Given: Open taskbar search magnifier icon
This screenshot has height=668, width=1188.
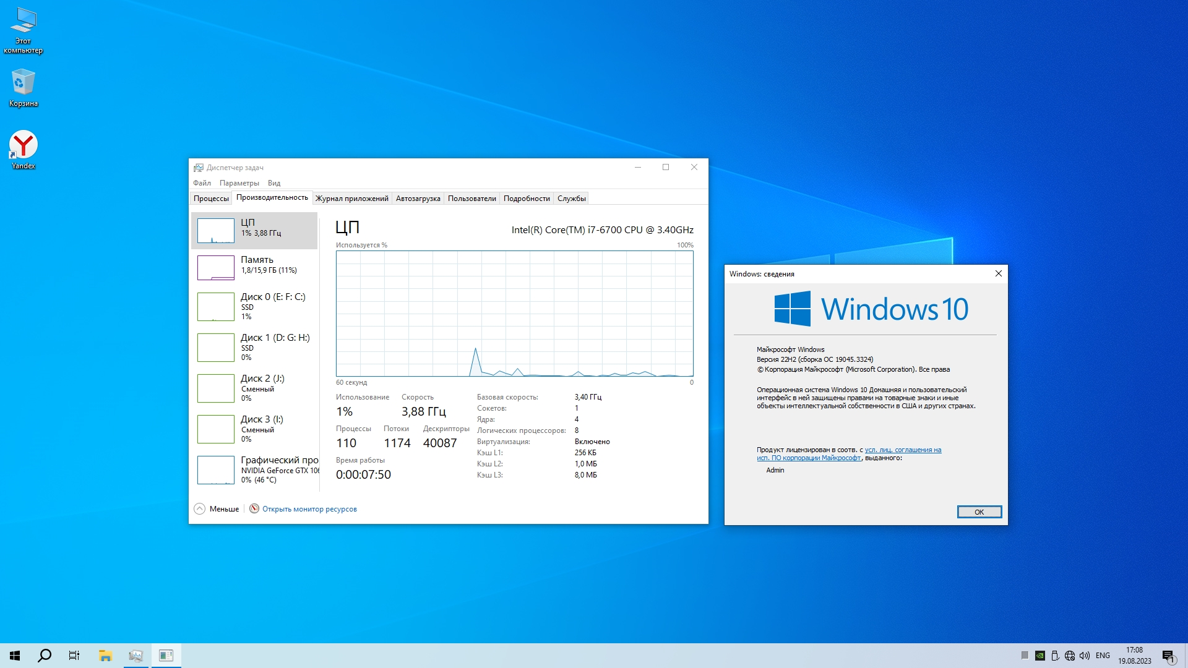Looking at the screenshot, I should point(45,655).
